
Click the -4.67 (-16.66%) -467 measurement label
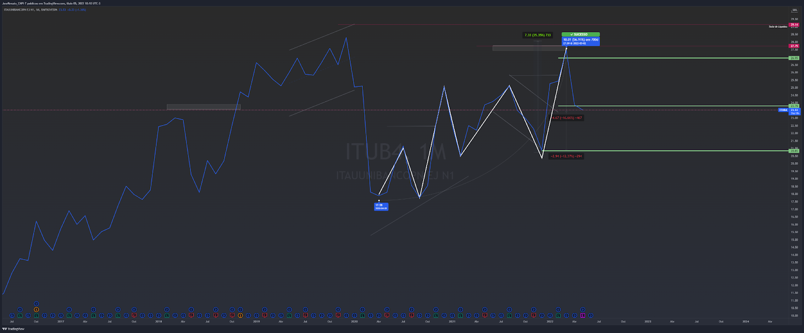[567, 118]
